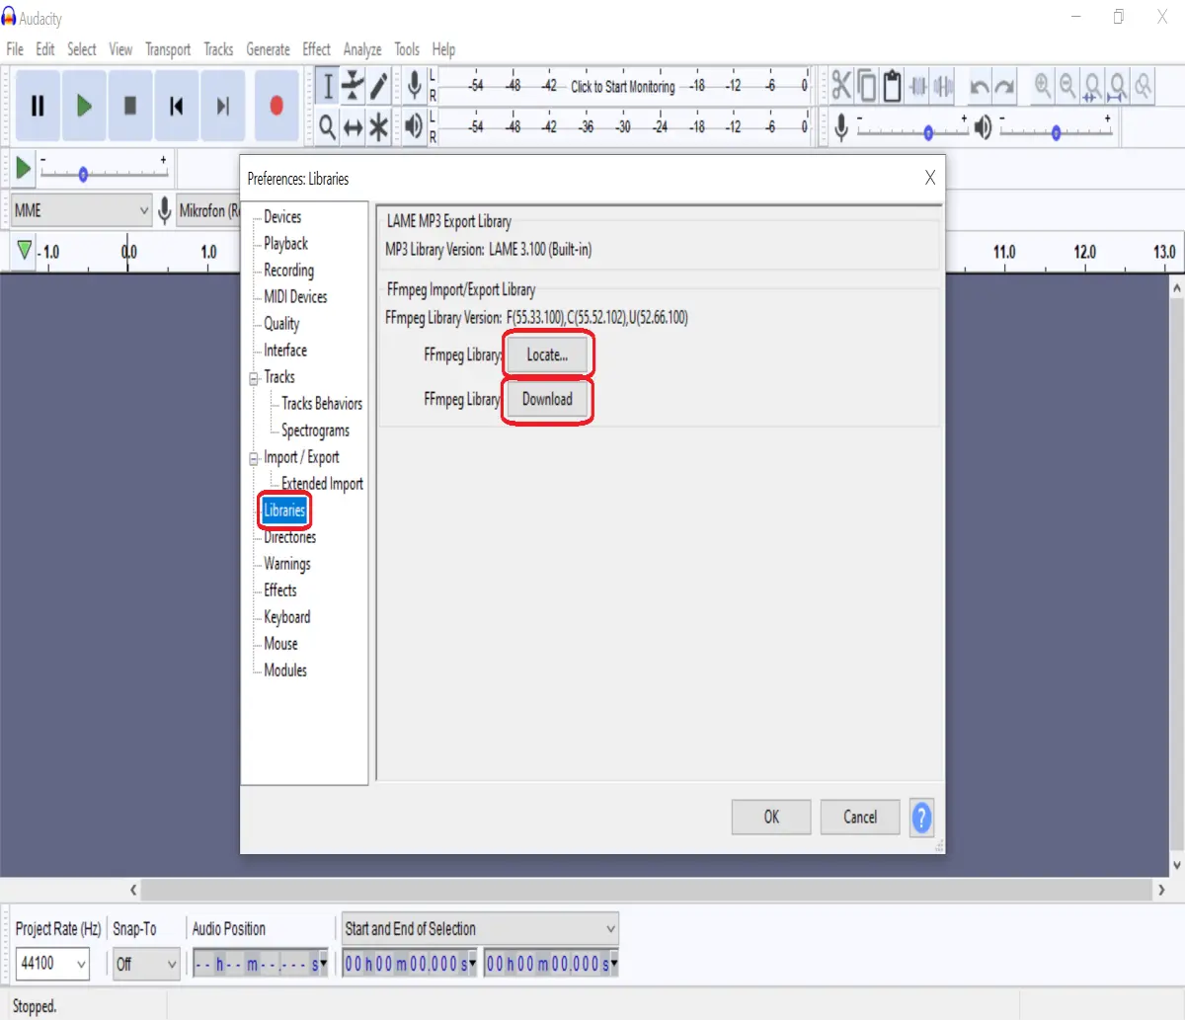Open the Generate menu
Viewport: 1185px width, 1020px height.
coord(268,49)
